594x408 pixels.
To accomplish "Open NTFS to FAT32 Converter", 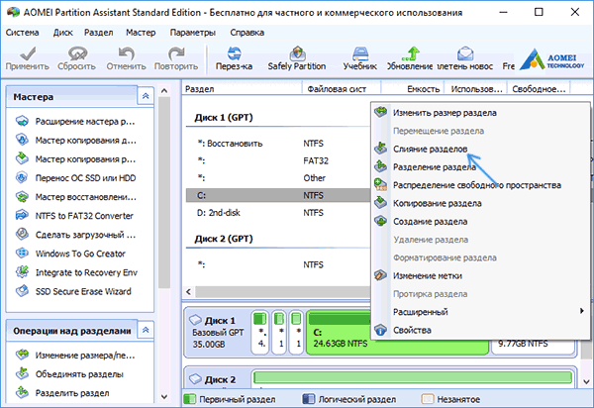I will tap(74, 216).
